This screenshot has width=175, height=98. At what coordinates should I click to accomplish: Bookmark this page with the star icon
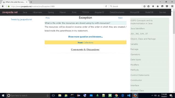click(x=144, y=6)
